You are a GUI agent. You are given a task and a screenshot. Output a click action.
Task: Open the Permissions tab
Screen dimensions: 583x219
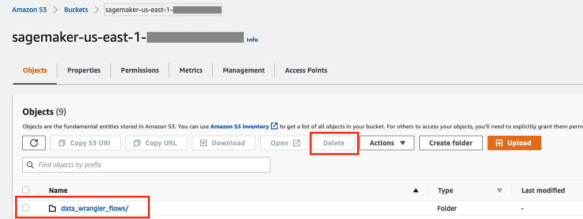[x=140, y=70]
